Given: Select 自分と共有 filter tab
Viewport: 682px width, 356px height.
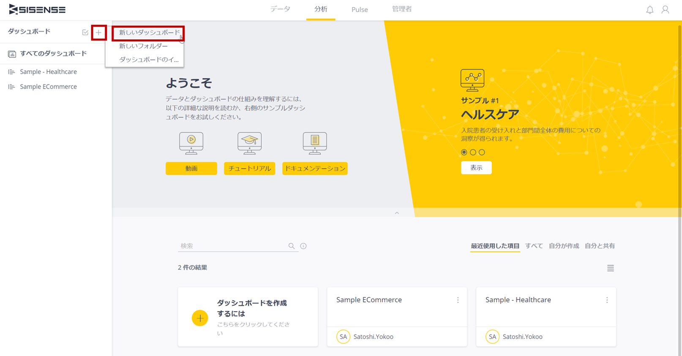Looking at the screenshot, I should [600, 246].
